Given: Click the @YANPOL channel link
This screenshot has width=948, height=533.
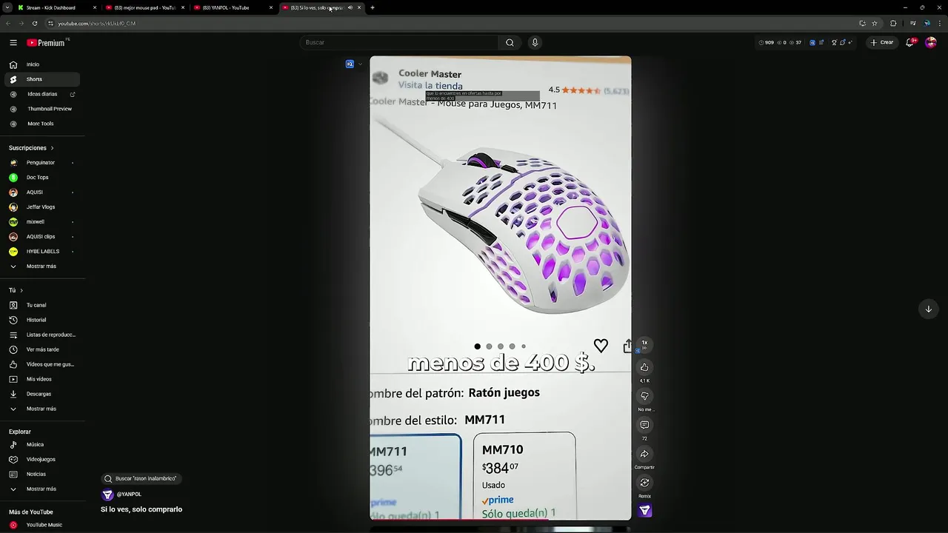Looking at the screenshot, I should pyautogui.click(x=129, y=494).
